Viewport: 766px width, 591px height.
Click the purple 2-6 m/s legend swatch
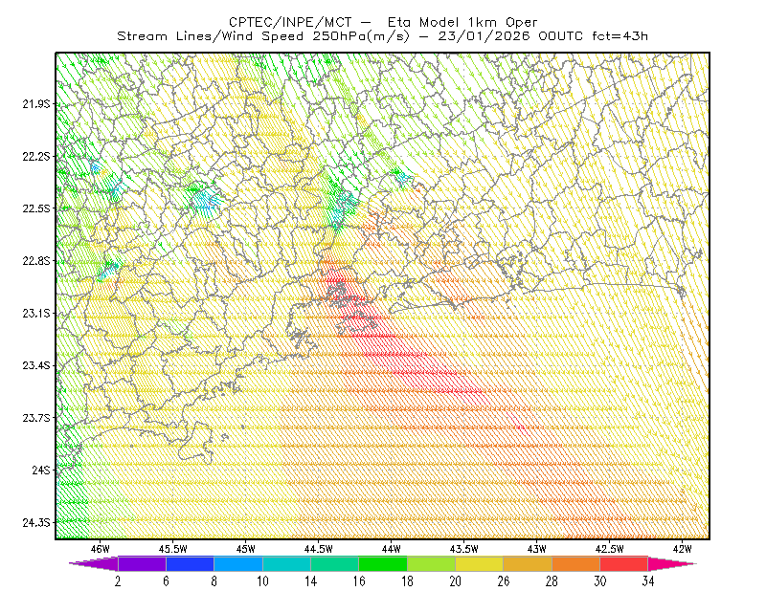[142, 563]
